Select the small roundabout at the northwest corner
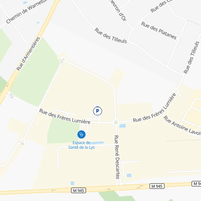The height and width of the screenshot is (201, 201). click(x=63, y=60)
